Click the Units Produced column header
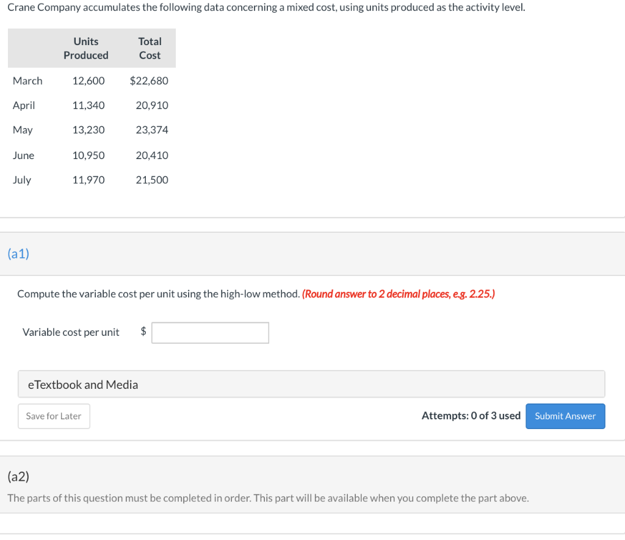Image resolution: width=625 pixels, height=540 pixels. tap(86, 48)
